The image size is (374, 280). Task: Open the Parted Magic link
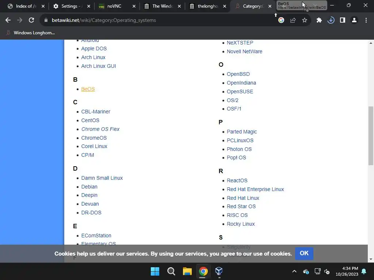coord(242,132)
